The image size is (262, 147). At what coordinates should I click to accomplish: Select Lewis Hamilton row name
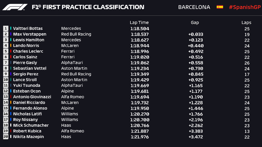pyautogui.click(x=29, y=40)
